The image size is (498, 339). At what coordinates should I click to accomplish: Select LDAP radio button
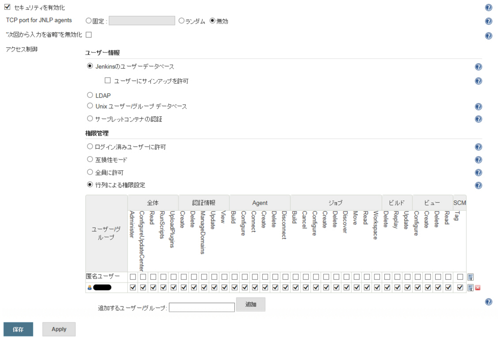(90, 95)
